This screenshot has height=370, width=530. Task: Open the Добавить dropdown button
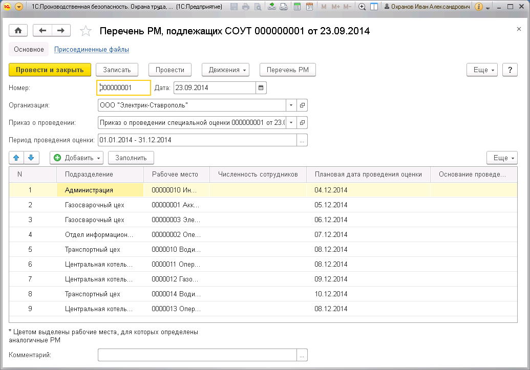[77, 158]
